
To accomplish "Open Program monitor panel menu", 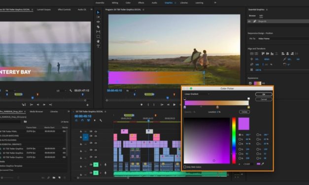I will coord(143,10).
